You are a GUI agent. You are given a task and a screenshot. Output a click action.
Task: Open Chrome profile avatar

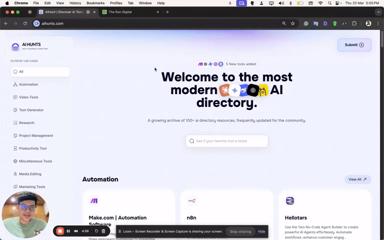click(x=368, y=24)
